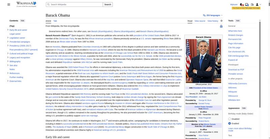
Task: Select the Enabled birthday mode radio
Action: [230, 123]
